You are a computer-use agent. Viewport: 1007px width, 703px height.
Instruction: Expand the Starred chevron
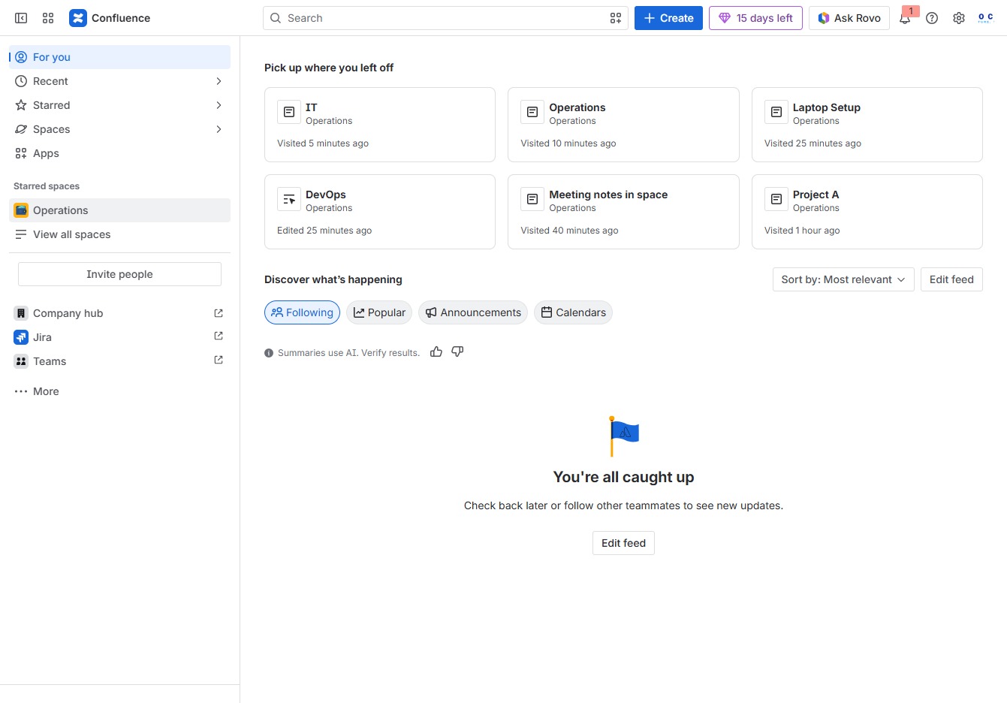pos(219,105)
